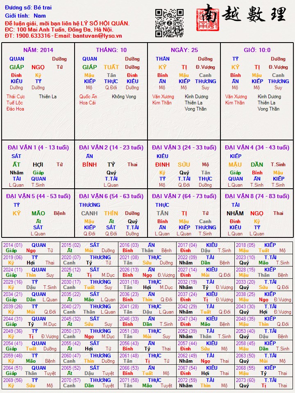Screen dimensions: 295x393
Task: Select 'ĐẠI VẬN 3 (24 - 33 tuổi)' header
Action: point(184,147)
